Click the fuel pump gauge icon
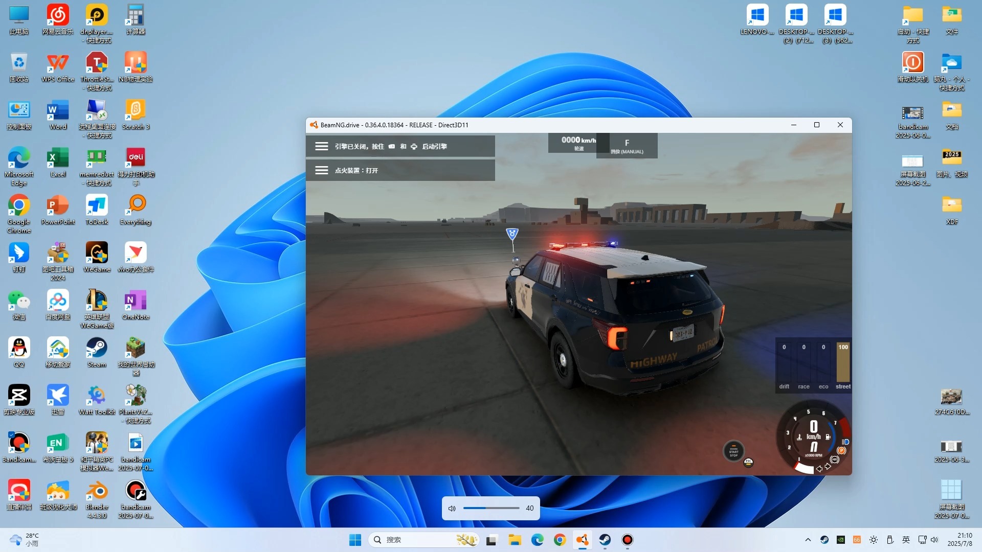 [x=828, y=436]
